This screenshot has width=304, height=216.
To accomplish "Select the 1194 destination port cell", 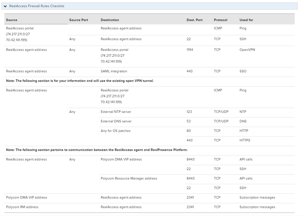I will 190,50.
